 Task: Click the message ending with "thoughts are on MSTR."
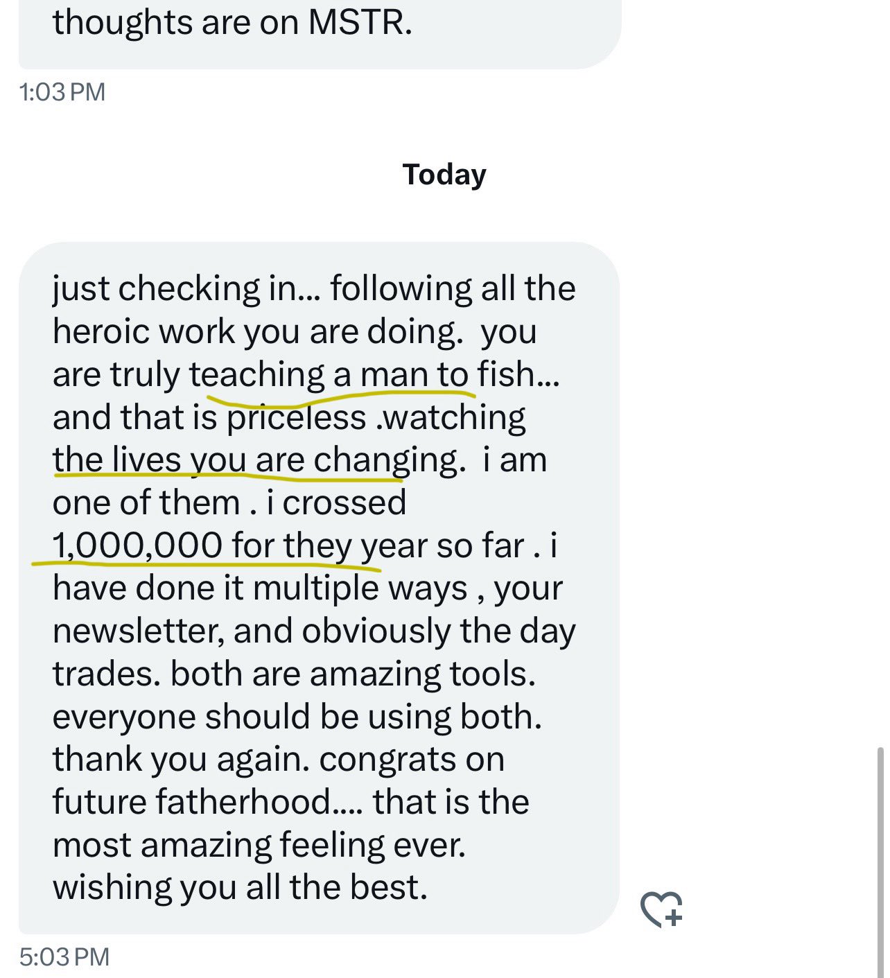(x=232, y=24)
